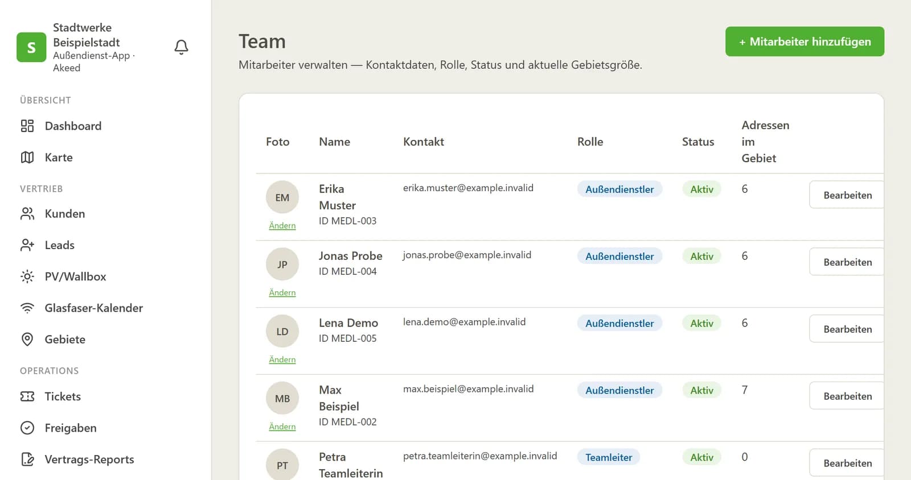Click the Freigaben checkmark circle icon
This screenshot has height=480, width=911.
(27, 428)
